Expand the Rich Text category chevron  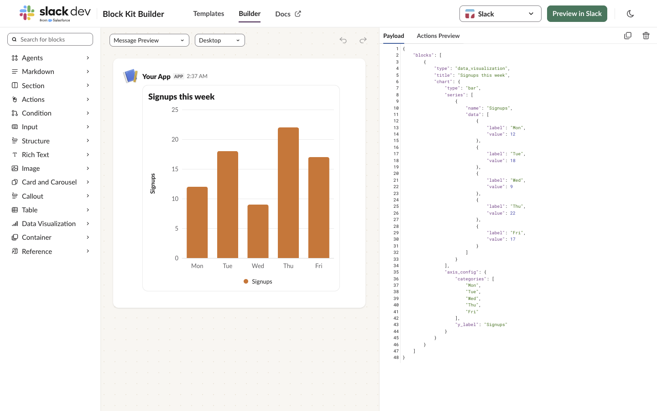pos(88,155)
